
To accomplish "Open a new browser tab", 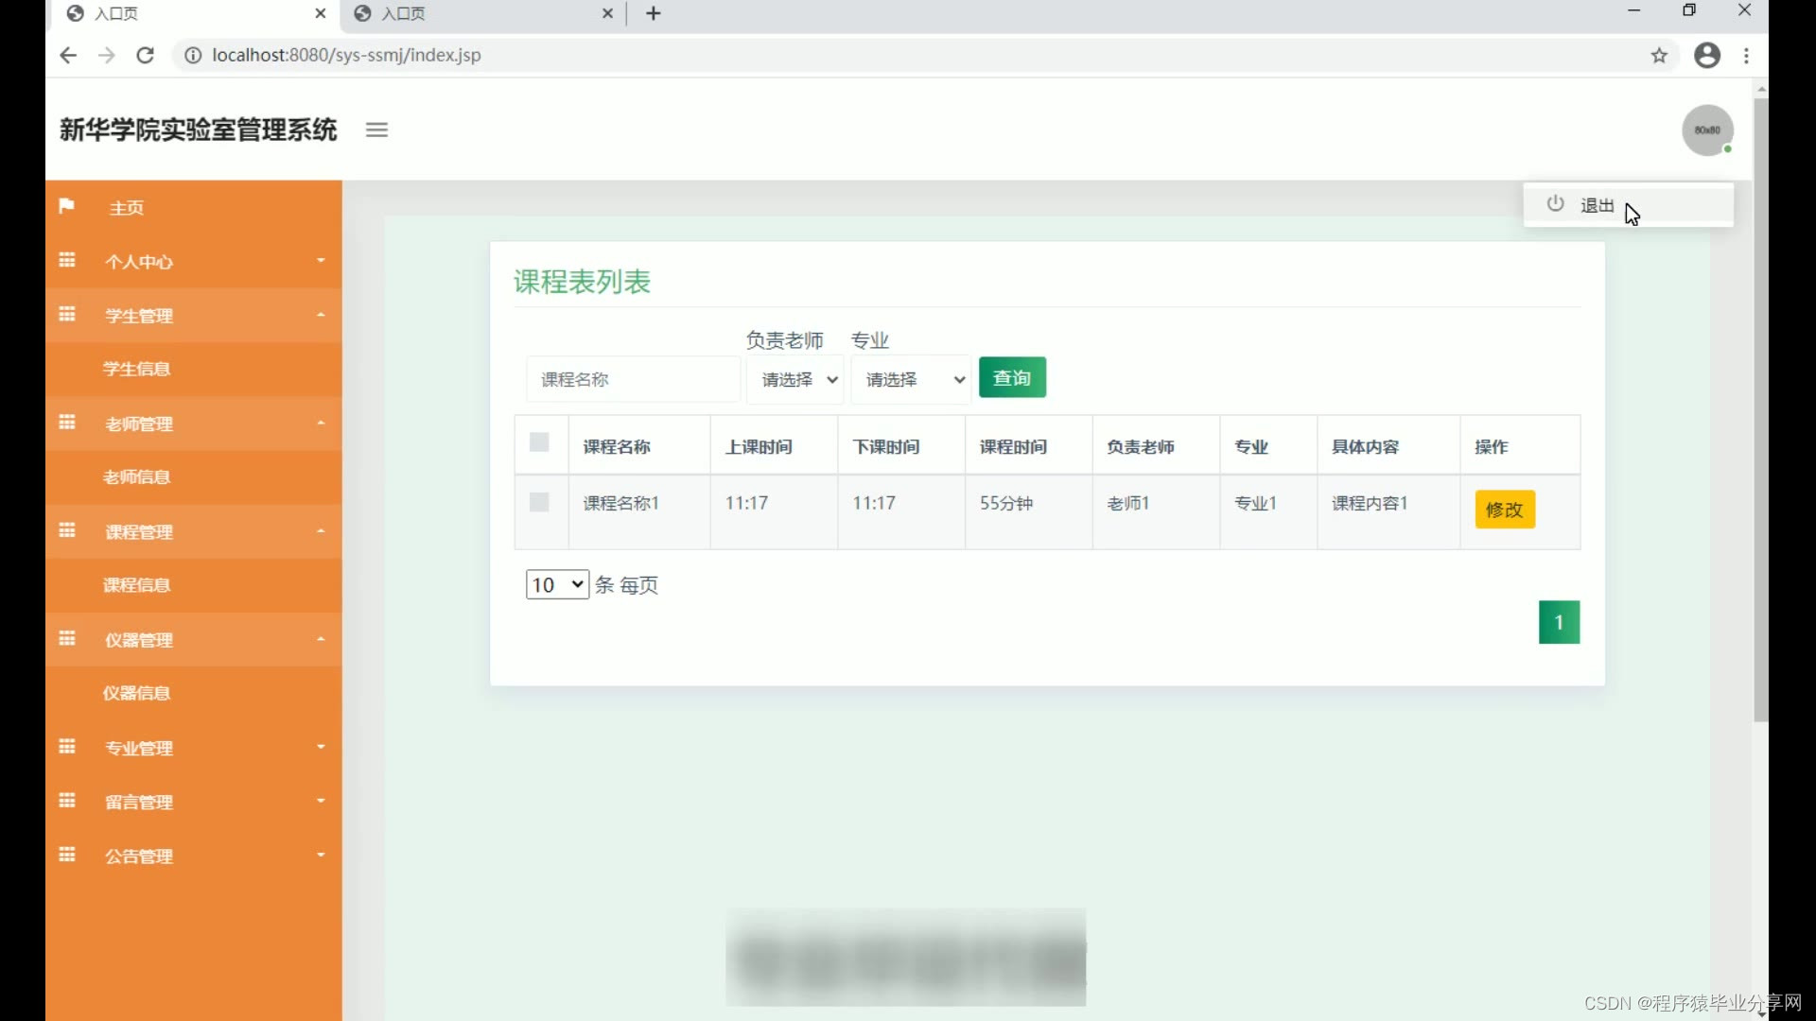I will 654,13.
